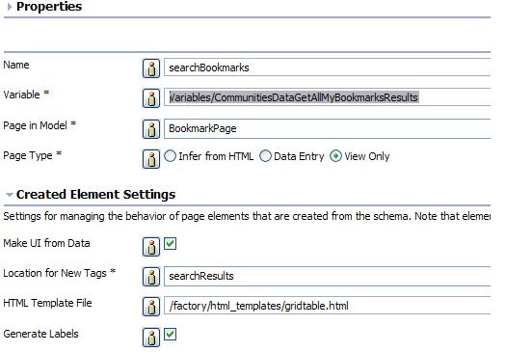Click the profile icon beside the Name field
Image resolution: width=506 pixels, height=352 pixels.
151,68
